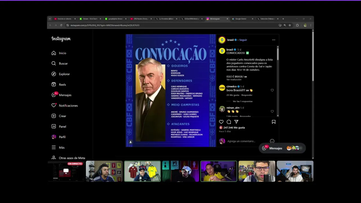Switch to Stream - Kick Dashboard tab

pos(90,19)
